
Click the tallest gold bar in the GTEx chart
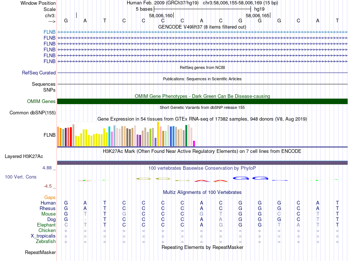point(158,134)
